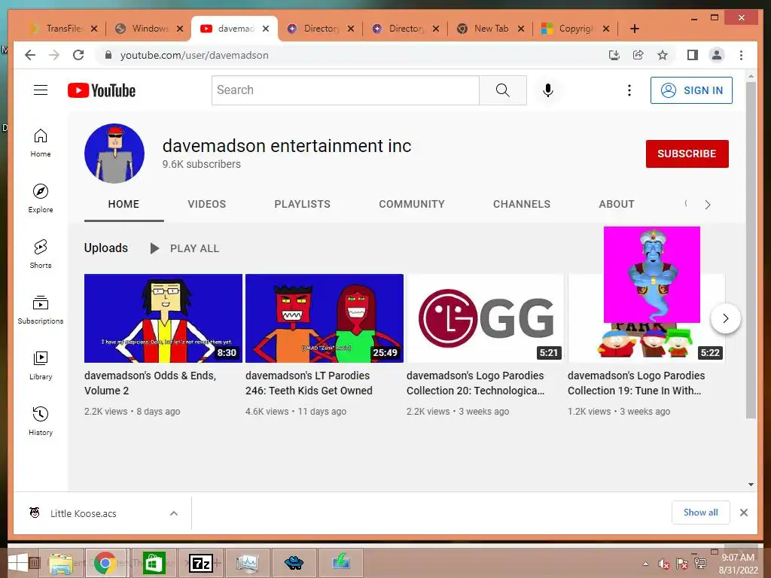The image size is (771, 578).
Task: Click the share page icon
Action: (638, 55)
